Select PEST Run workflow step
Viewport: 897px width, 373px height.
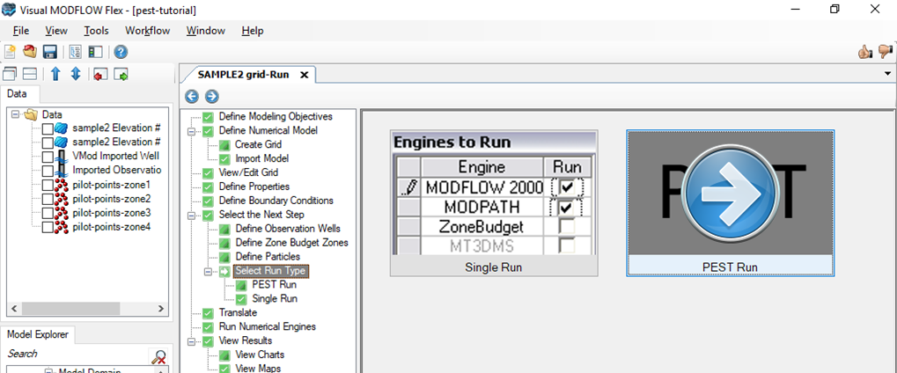(274, 285)
